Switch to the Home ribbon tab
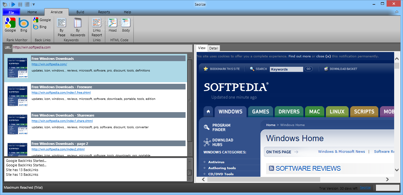Viewport: 403px width, 195px height. (32, 12)
